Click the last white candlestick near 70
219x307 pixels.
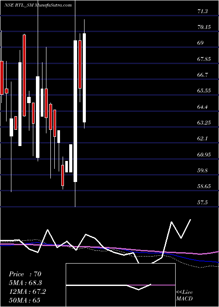(84, 78)
